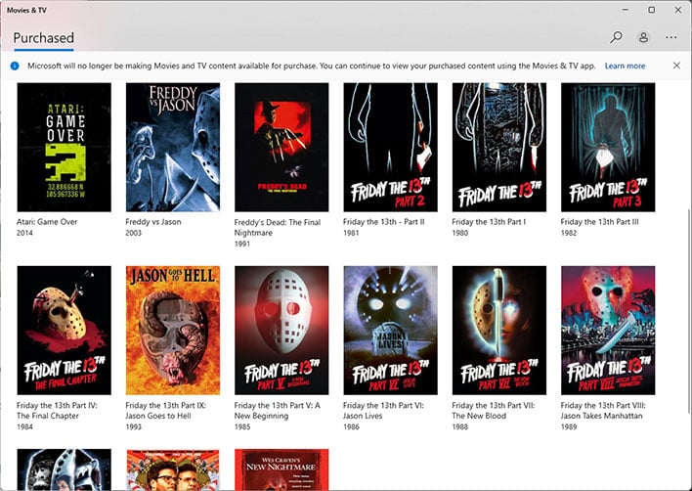Open the Freddy's Dead poster

281,147
